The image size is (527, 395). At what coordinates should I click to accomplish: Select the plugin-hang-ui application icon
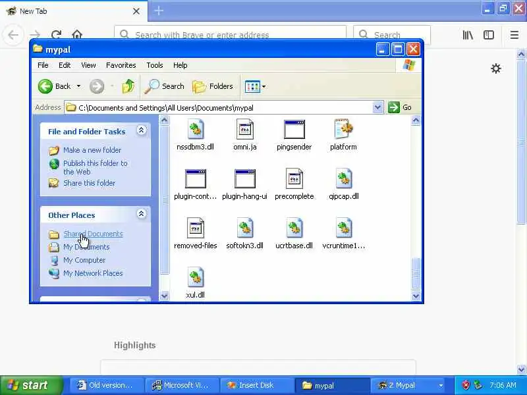pos(244,178)
